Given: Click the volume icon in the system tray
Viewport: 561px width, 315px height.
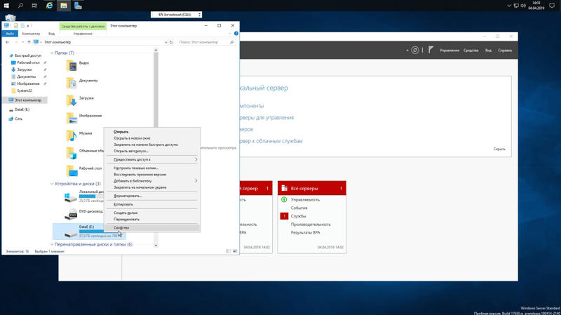Looking at the screenshot, I should (523, 6).
